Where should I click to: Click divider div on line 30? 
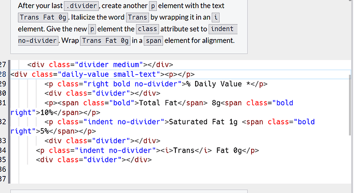click(102, 93)
